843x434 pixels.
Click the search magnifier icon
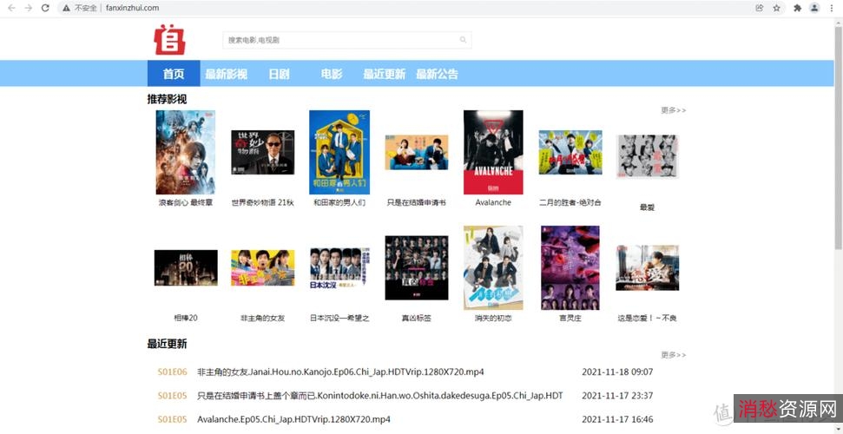463,40
